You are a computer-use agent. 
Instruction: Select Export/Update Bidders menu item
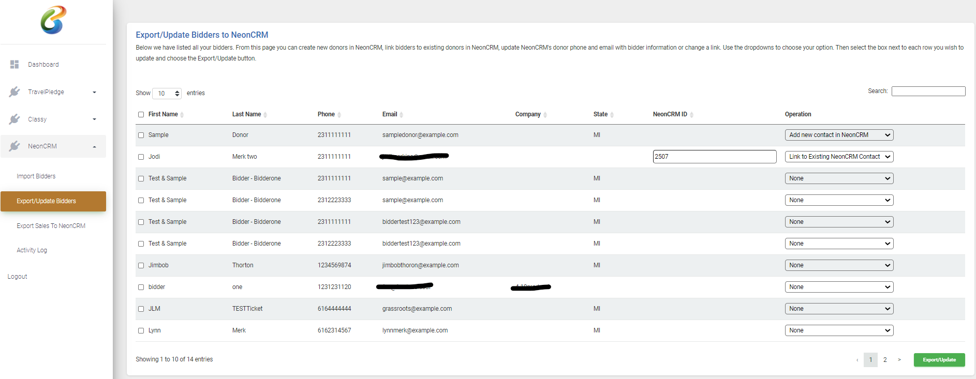coord(53,201)
